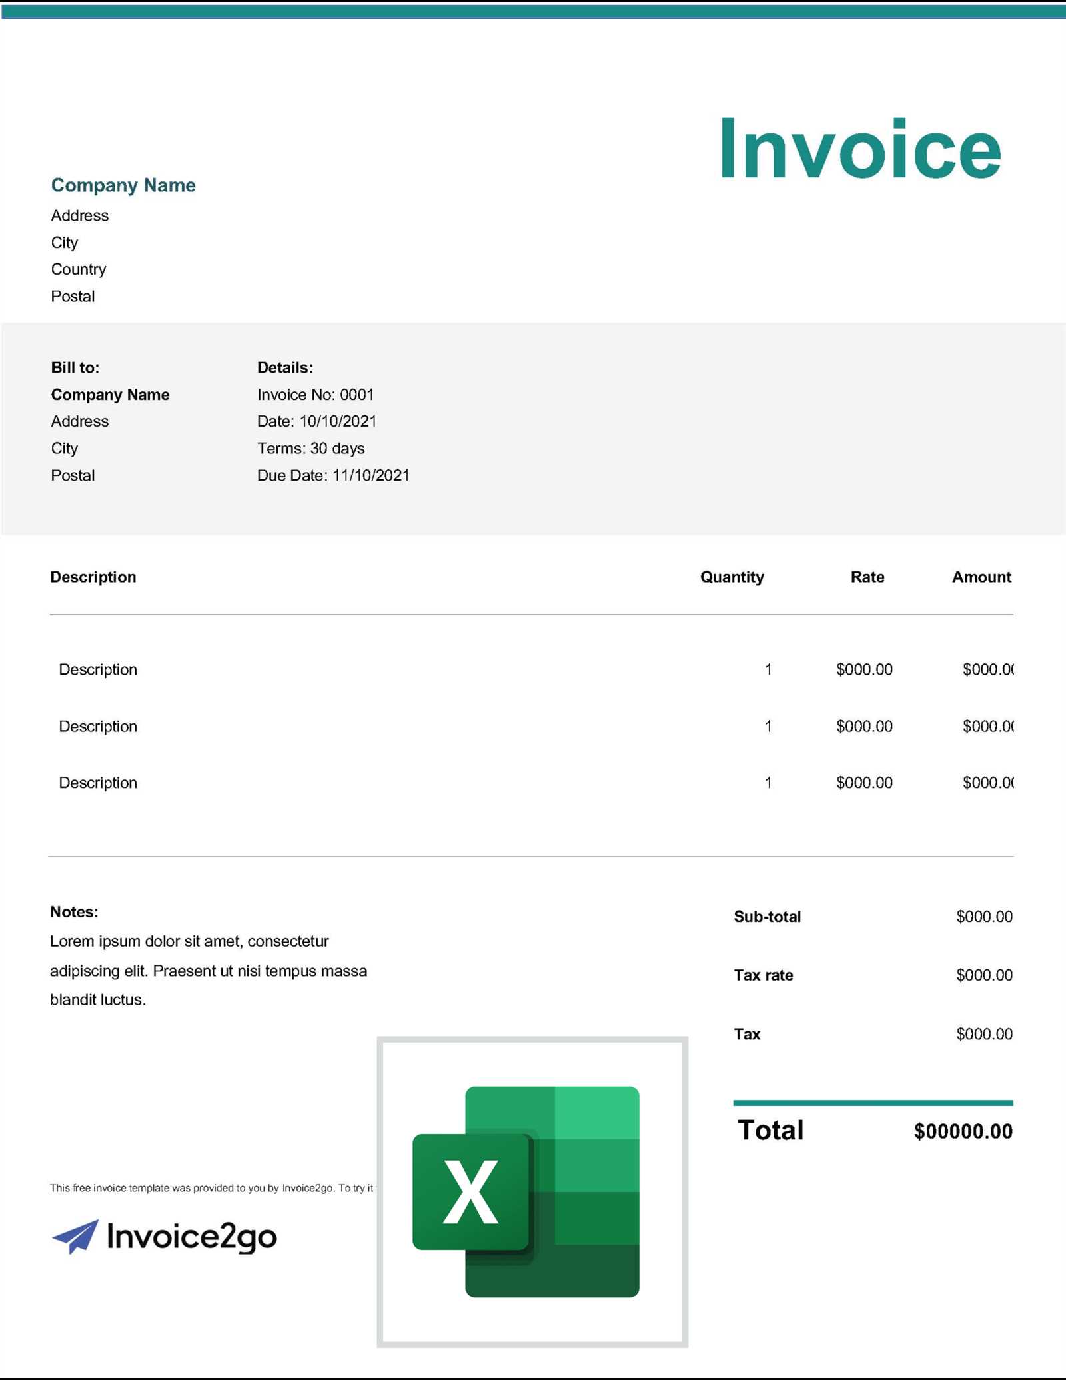Click the Terms: 30 days line

click(311, 448)
